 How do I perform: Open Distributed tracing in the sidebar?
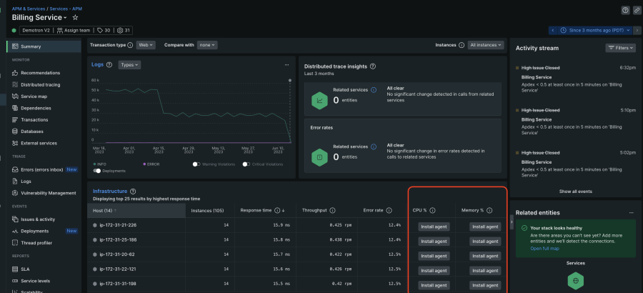[x=41, y=84]
